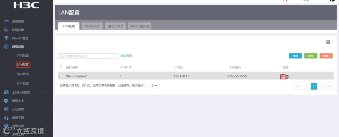Image resolution: width=339 pixels, height=137 pixels.
Task: Click the 高级查询 link
Action: 126,56
